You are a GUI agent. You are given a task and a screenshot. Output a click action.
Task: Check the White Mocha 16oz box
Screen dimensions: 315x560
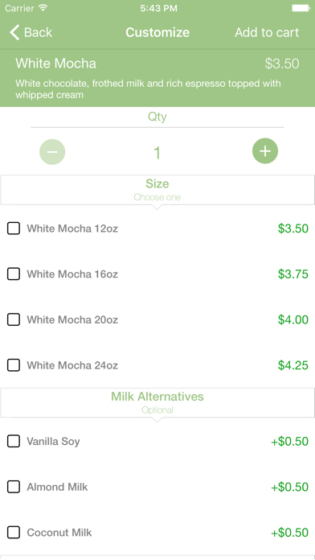14,274
